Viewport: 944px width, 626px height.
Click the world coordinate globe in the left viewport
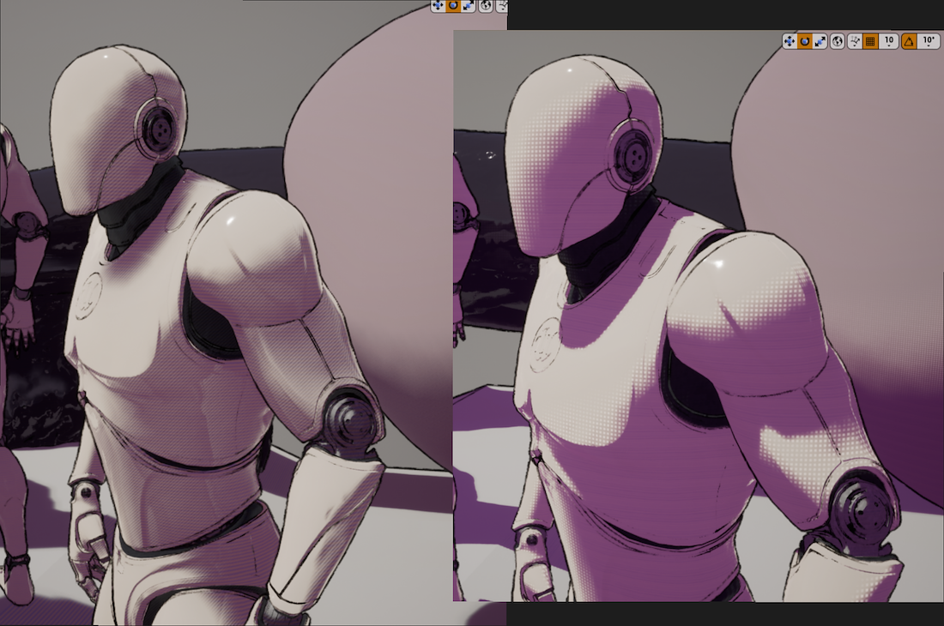486,6
